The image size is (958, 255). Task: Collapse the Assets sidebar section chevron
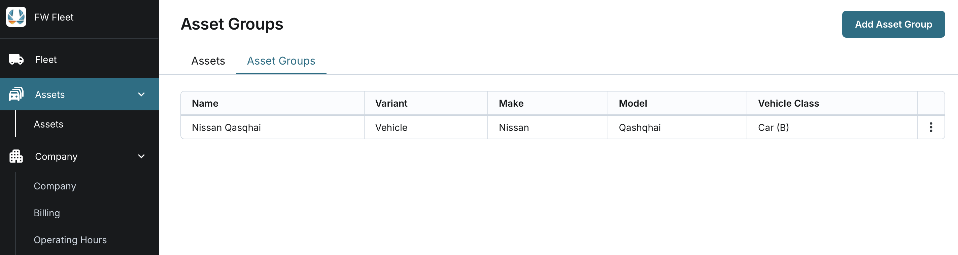point(141,95)
